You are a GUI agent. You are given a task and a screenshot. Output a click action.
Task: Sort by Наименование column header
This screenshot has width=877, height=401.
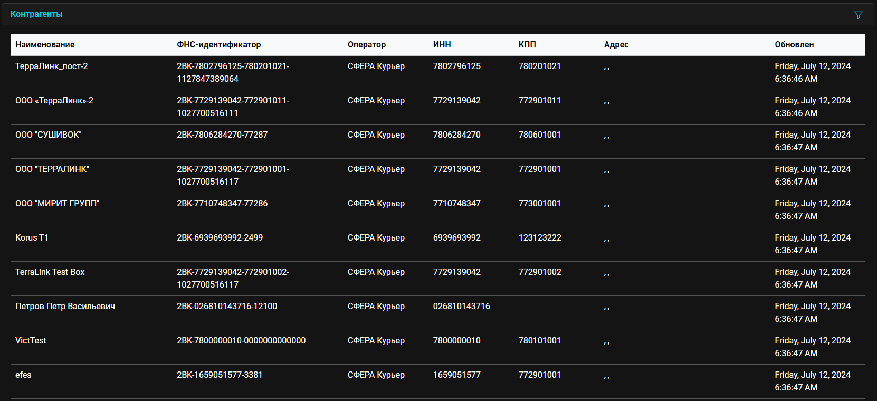pyautogui.click(x=45, y=45)
